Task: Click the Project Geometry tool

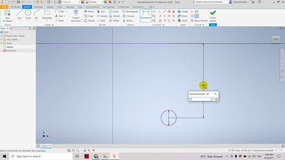Action: click(x=76, y=16)
